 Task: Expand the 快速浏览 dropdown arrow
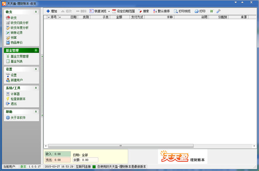109,11
